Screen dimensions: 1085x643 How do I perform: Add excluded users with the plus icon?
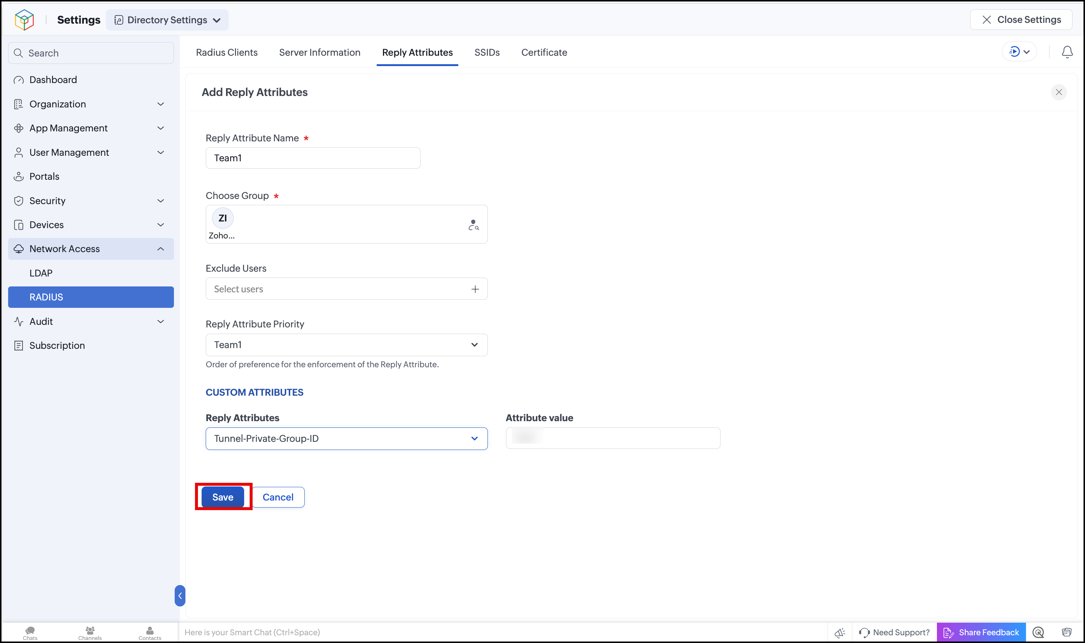[475, 289]
